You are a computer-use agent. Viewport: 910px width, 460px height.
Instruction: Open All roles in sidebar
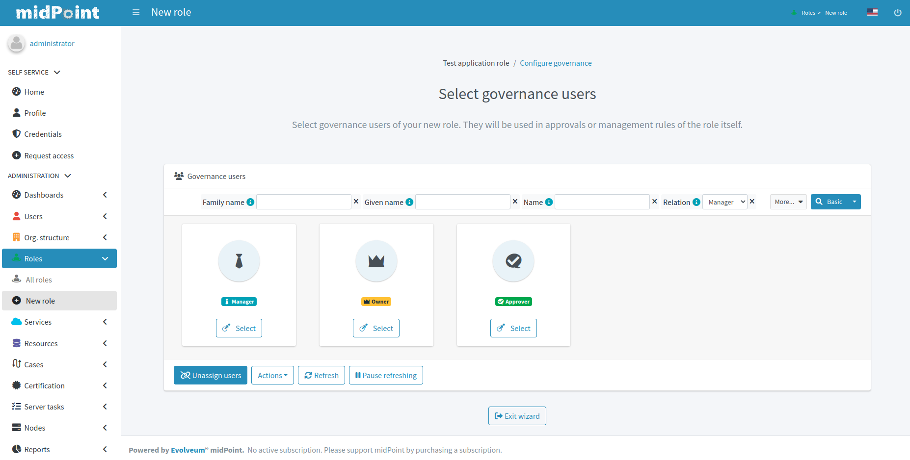pos(39,280)
